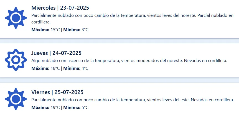Select the Viernes day name
The image size is (239, 115).
[x=41, y=92]
